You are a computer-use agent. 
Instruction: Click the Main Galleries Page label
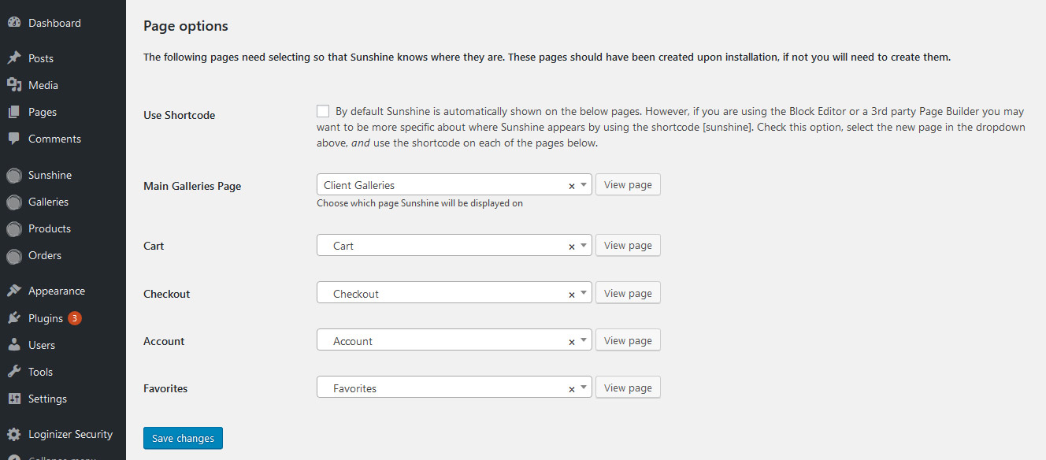tap(192, 187)
